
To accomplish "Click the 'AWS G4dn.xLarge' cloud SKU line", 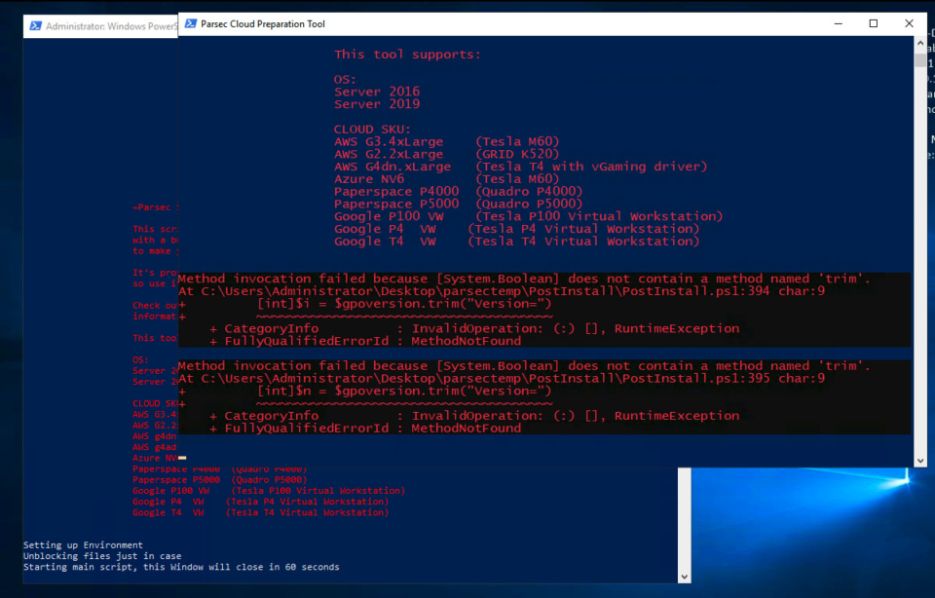I will (393, 166).
